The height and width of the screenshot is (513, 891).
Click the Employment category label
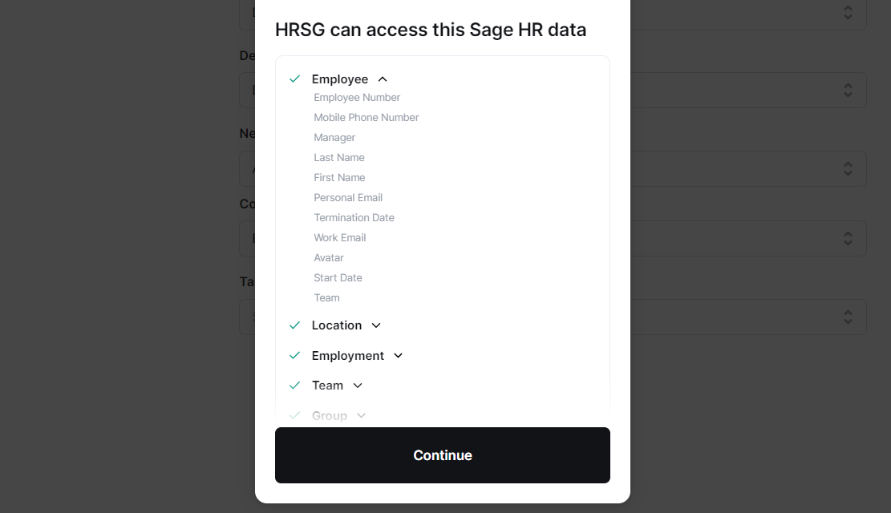[348, 356]
